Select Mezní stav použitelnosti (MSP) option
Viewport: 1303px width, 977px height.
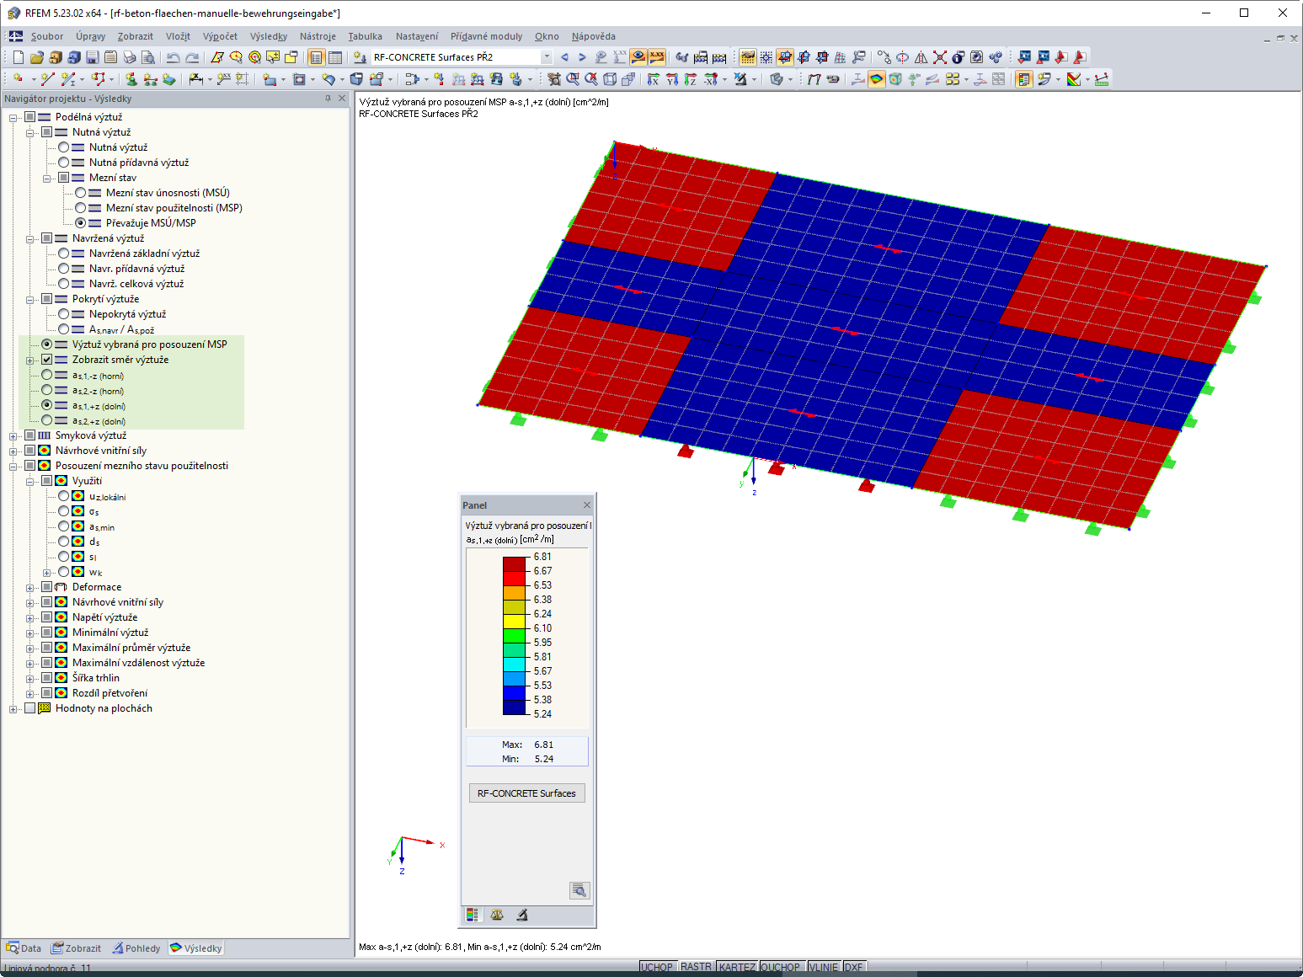(x=81, y=208)
